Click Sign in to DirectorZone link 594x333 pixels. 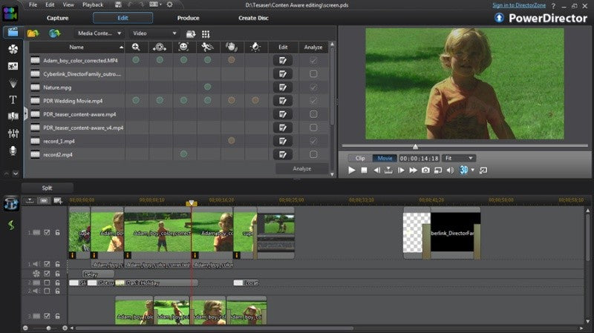(x=519, y=5)
